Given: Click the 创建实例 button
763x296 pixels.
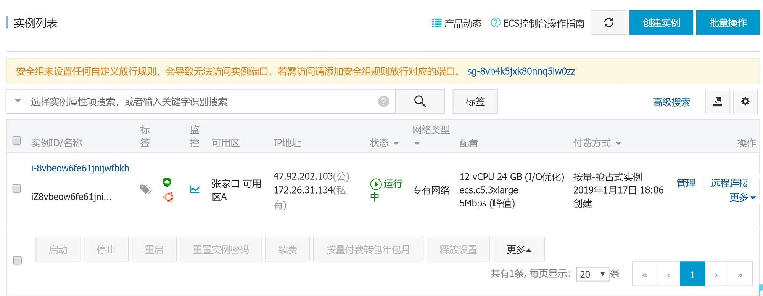Looking at the screenshot, I should (x=661, y=23).
